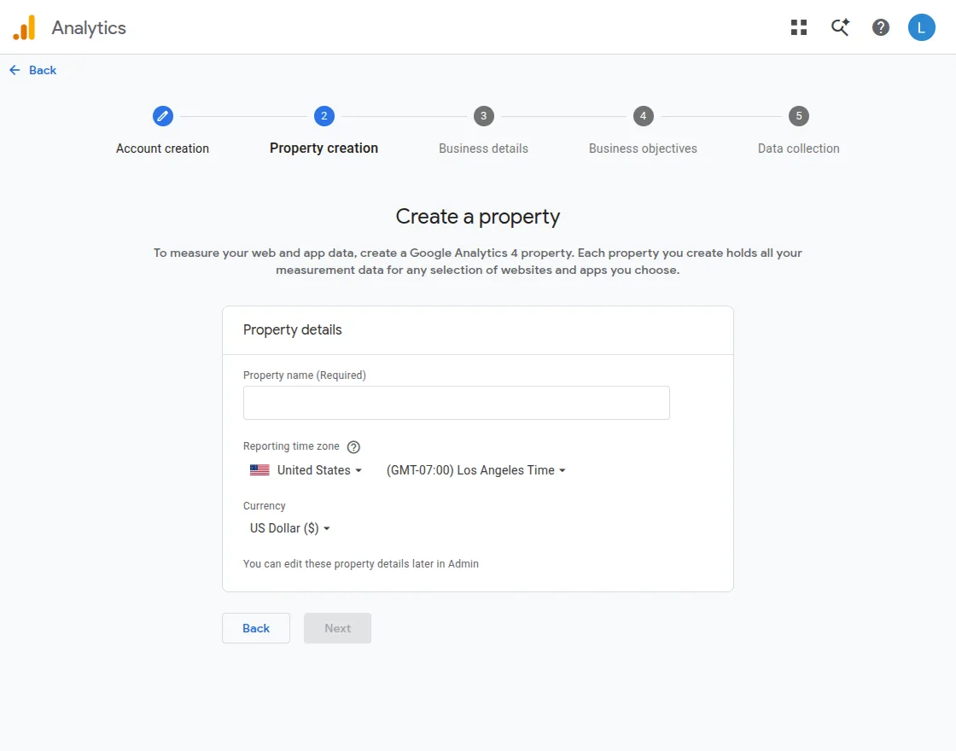Open the US Dollar currency dropdown
Viewport: 956px width, 751px height.
click(x=290, y=528)
